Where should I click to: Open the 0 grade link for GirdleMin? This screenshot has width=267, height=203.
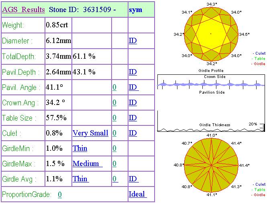[114, 148]
